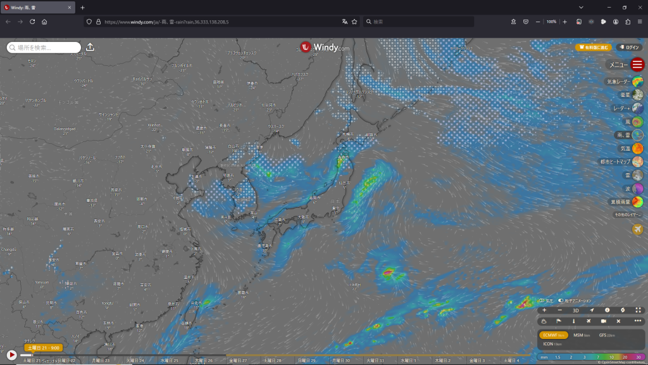Switch to the 衛星 satellite layer
648x365 pixels.
click(637, 95)
